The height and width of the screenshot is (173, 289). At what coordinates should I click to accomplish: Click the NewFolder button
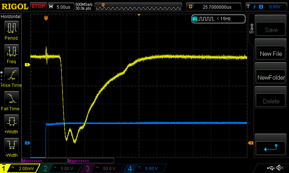271,77
